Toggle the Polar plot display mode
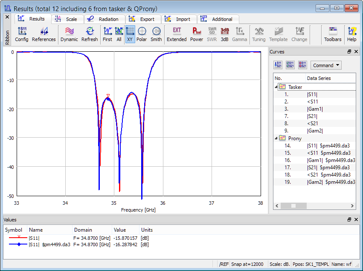The width and height of the screenshot is (363, 271). [x=142, y=34]
